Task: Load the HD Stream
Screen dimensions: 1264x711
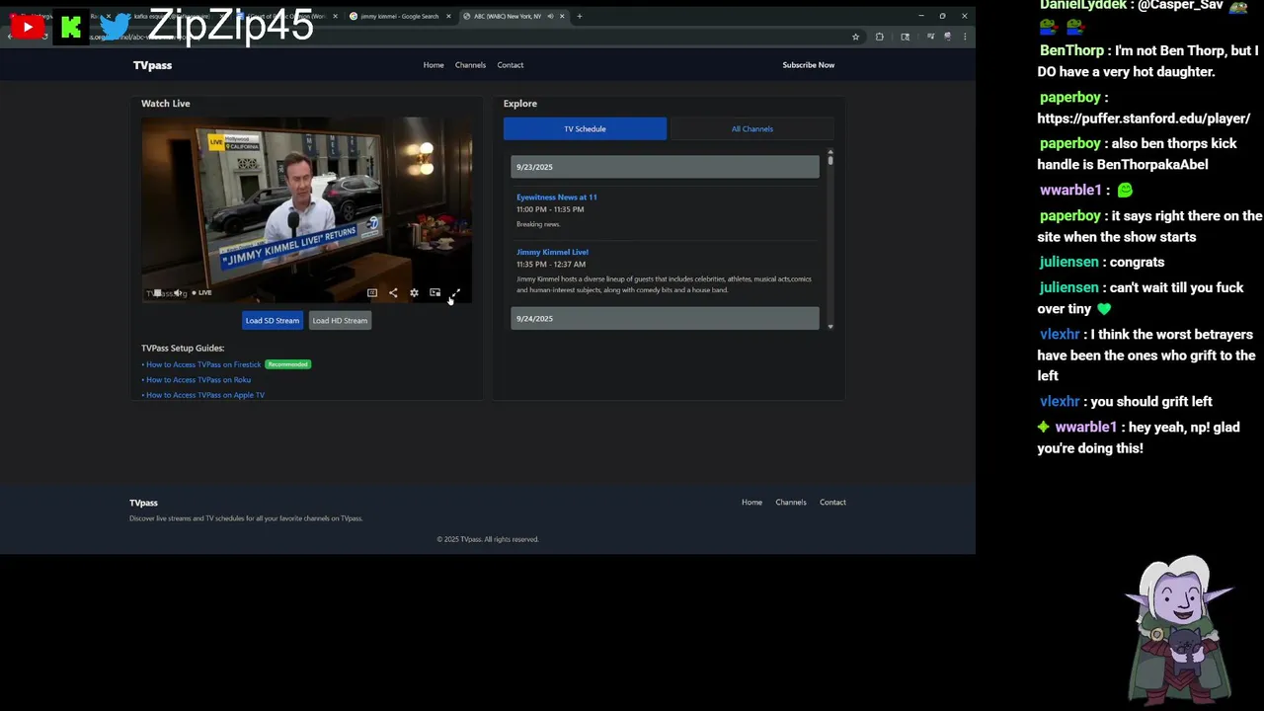Action: click(x=340, y=320)
